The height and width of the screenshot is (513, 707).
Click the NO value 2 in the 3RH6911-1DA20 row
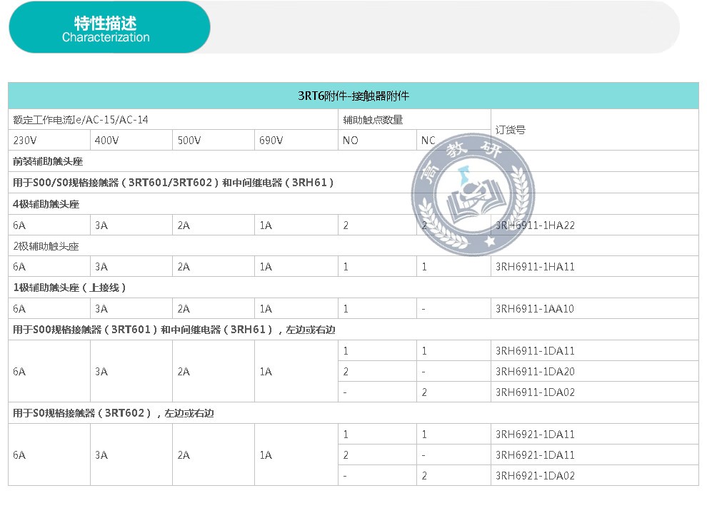(x=346, y=372)
